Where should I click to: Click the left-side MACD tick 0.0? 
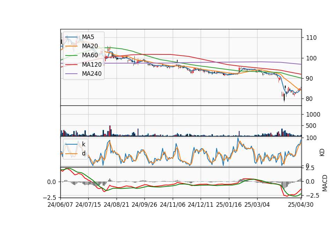pos(52,182)
